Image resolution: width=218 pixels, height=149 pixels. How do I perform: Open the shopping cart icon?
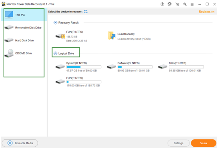click(177, 4)
